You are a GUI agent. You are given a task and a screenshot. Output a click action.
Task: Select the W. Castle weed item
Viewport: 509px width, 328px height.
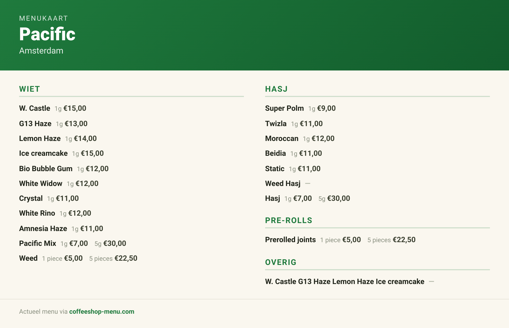click(35, 108)
